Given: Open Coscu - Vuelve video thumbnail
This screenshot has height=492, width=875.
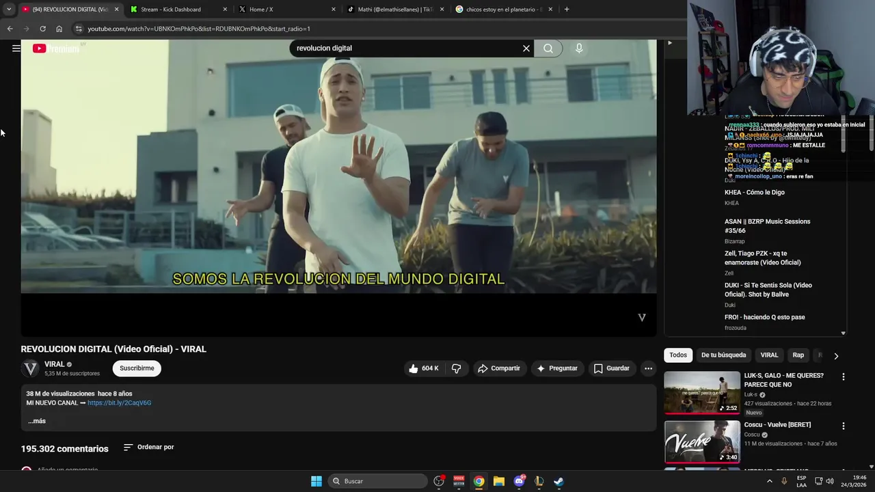Looking at the screenshot, I should tap(702, 442).
